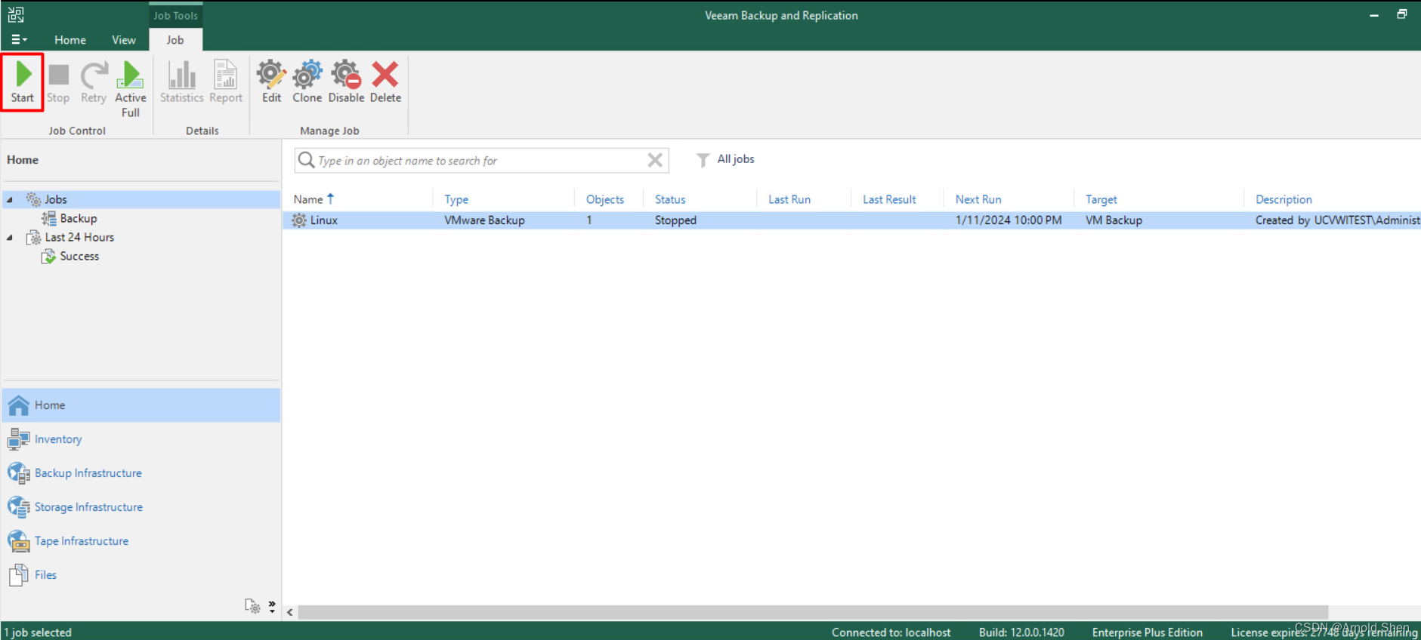This screenshot has width=1421, height=640.
Task: Switch to the View ribbon tab
Action: tap(124, 40)
